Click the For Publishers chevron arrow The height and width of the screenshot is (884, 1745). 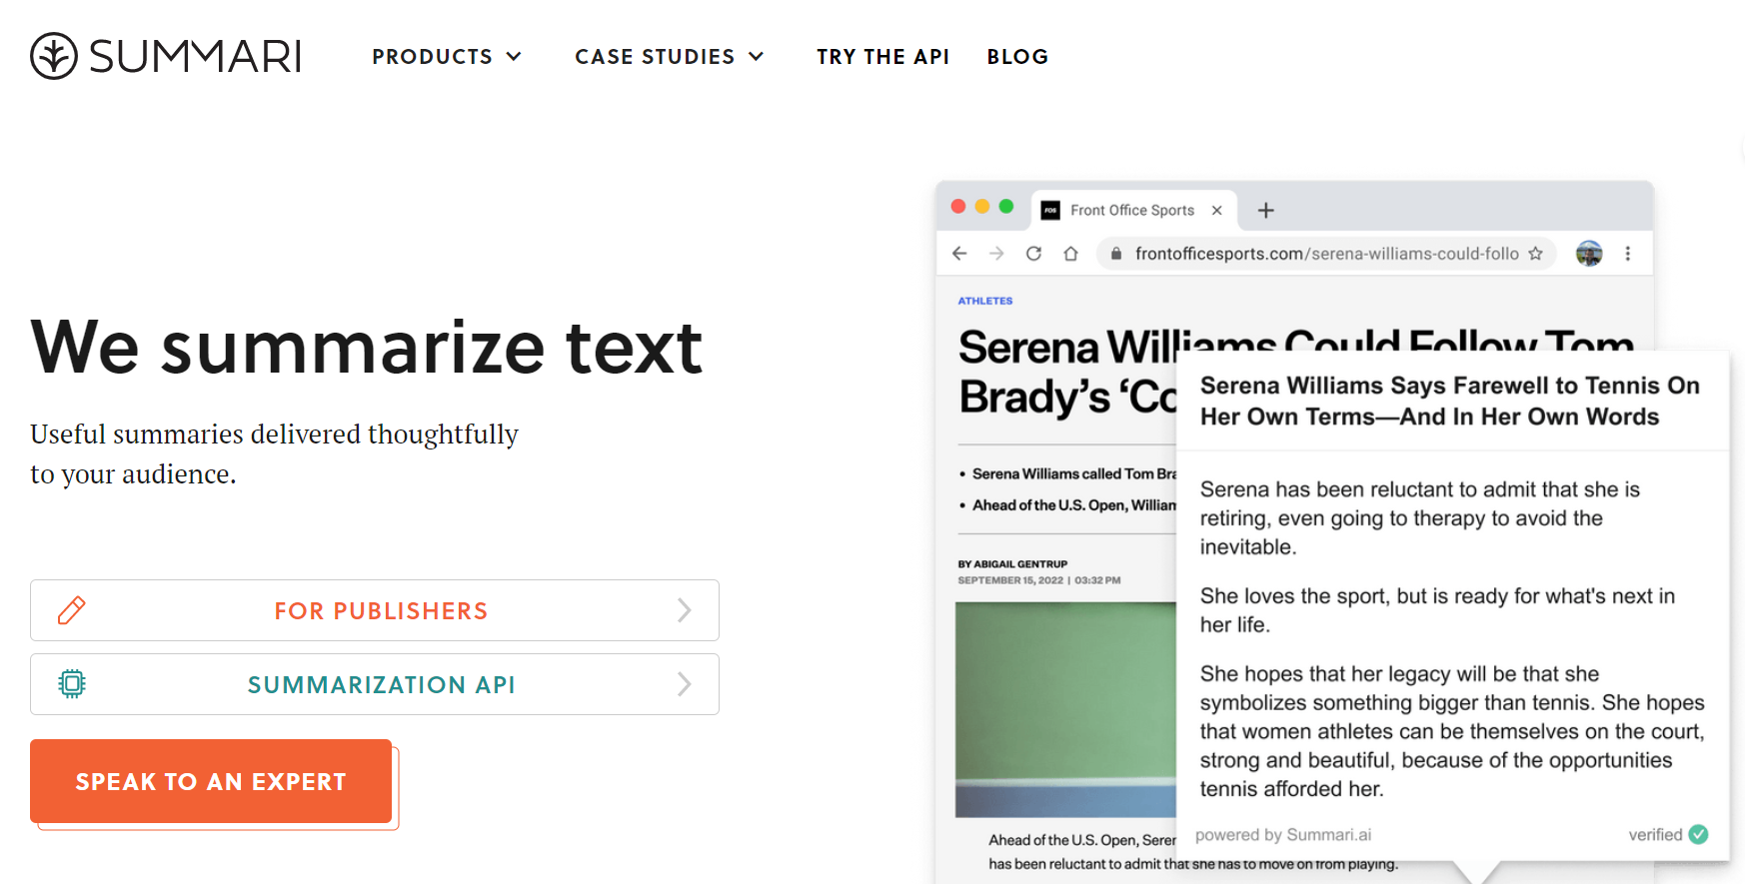point(685,610)
